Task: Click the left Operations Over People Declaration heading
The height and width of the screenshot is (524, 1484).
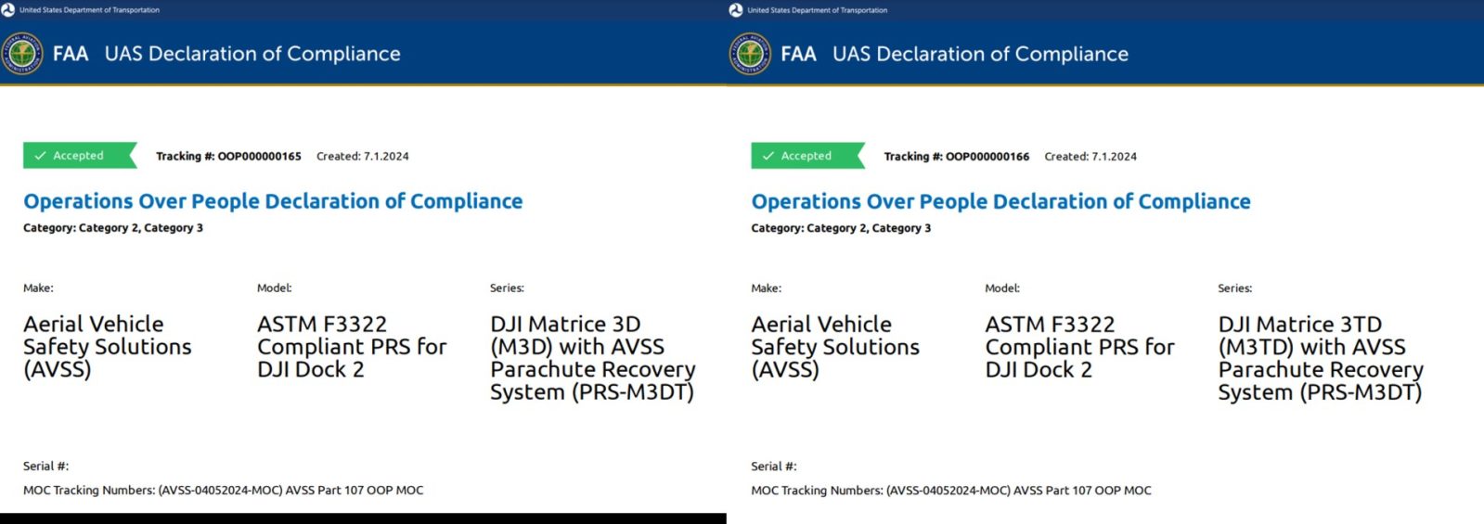Action: tap(273, 201)
